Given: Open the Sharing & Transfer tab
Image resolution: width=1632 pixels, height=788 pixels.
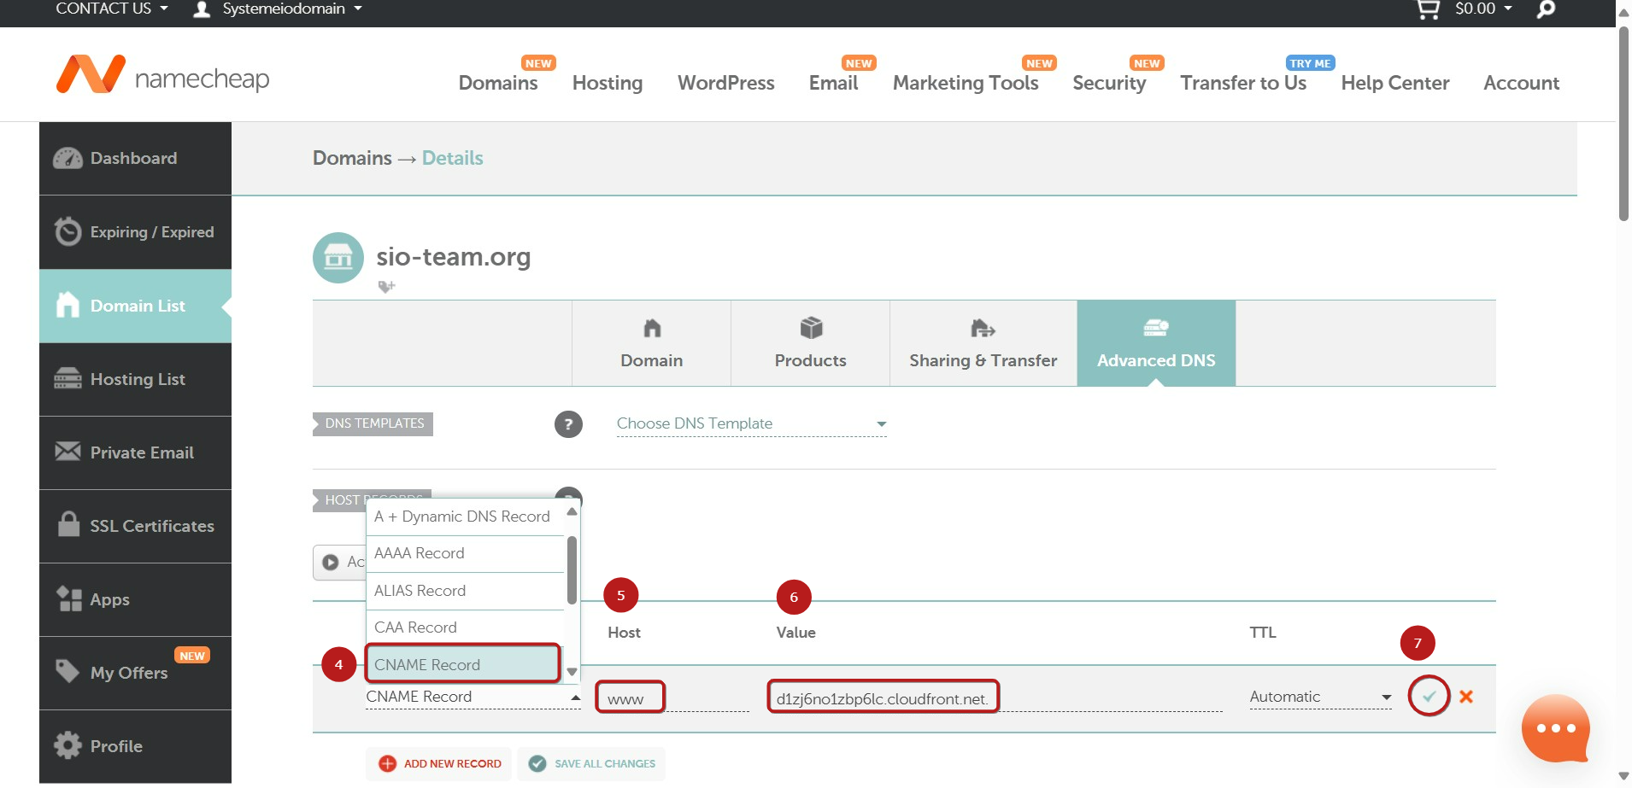Looking at the screenshot, I should click(983, 343).
